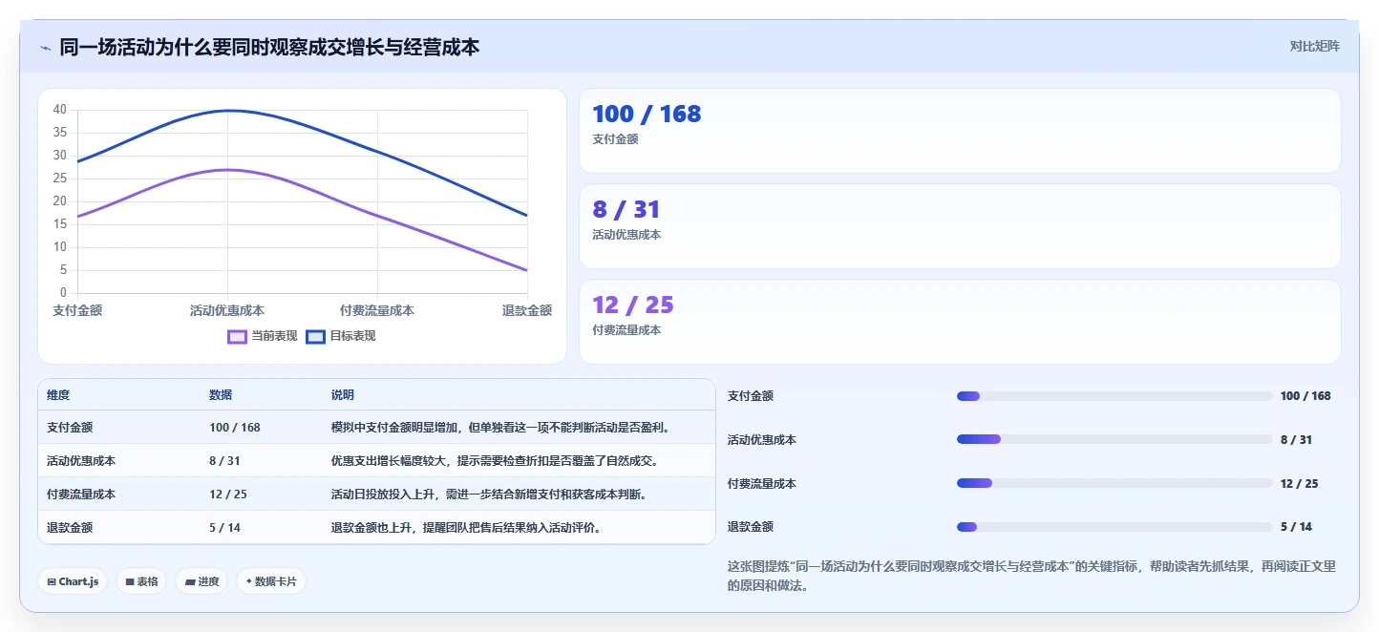Click 支付金额 label on chart x-axis
1379x632 pixels.
(x=77, y=310)
